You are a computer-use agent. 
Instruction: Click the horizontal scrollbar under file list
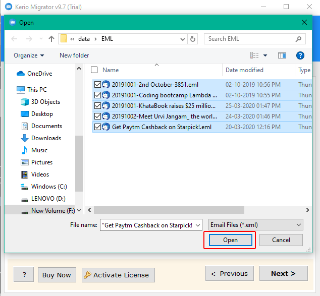[x=192, y=210]
